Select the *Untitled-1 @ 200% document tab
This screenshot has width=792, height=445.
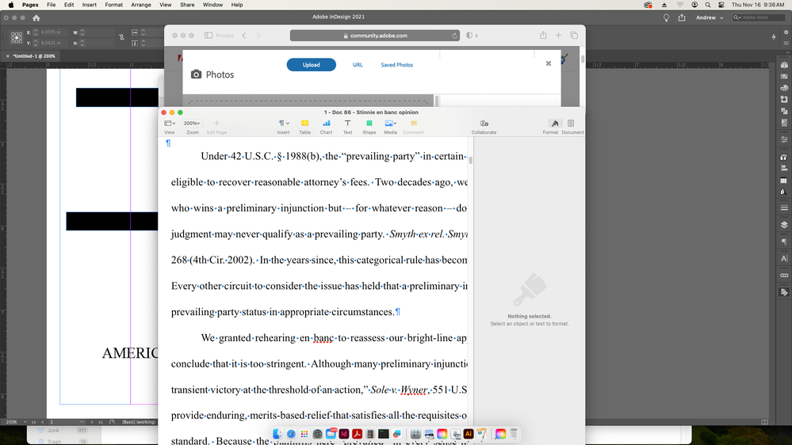pyautogui.click(x=34, y=56)
